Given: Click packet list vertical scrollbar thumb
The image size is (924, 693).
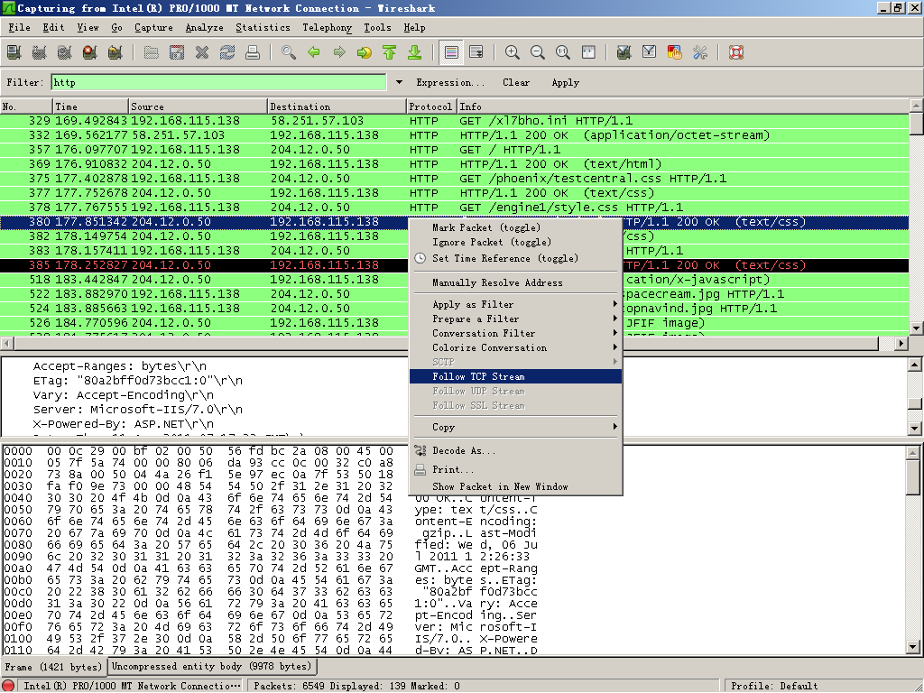Looking at the screenshot, I should (x=916, y=124).
